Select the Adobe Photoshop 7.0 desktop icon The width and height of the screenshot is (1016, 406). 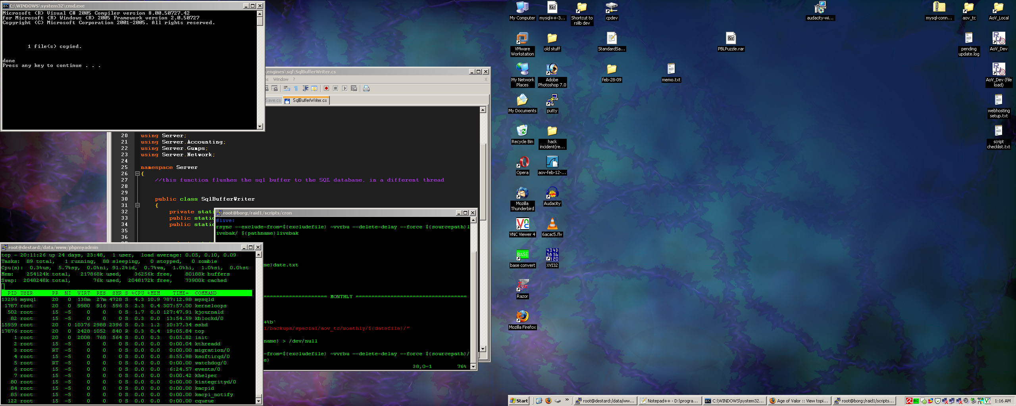tap(552, 75)
